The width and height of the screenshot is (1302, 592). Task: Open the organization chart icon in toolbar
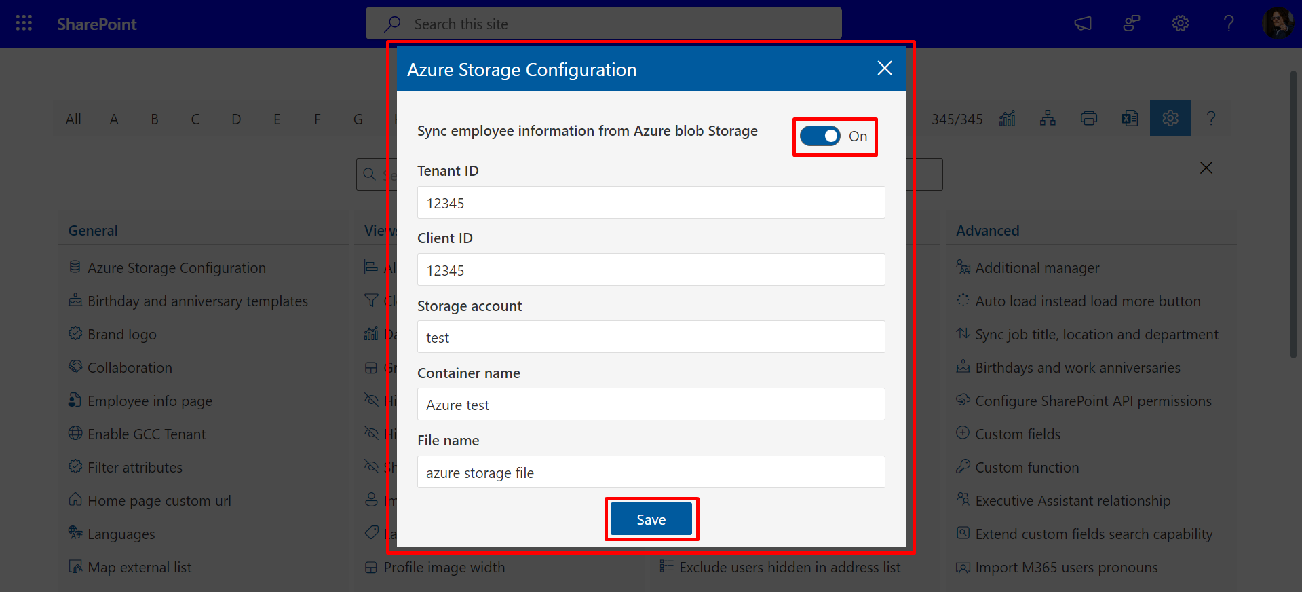[x=1048, y=119]
